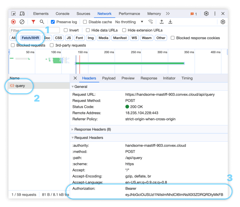
Task: Check Blocked response cookies
Action: [x=172, y=38]
